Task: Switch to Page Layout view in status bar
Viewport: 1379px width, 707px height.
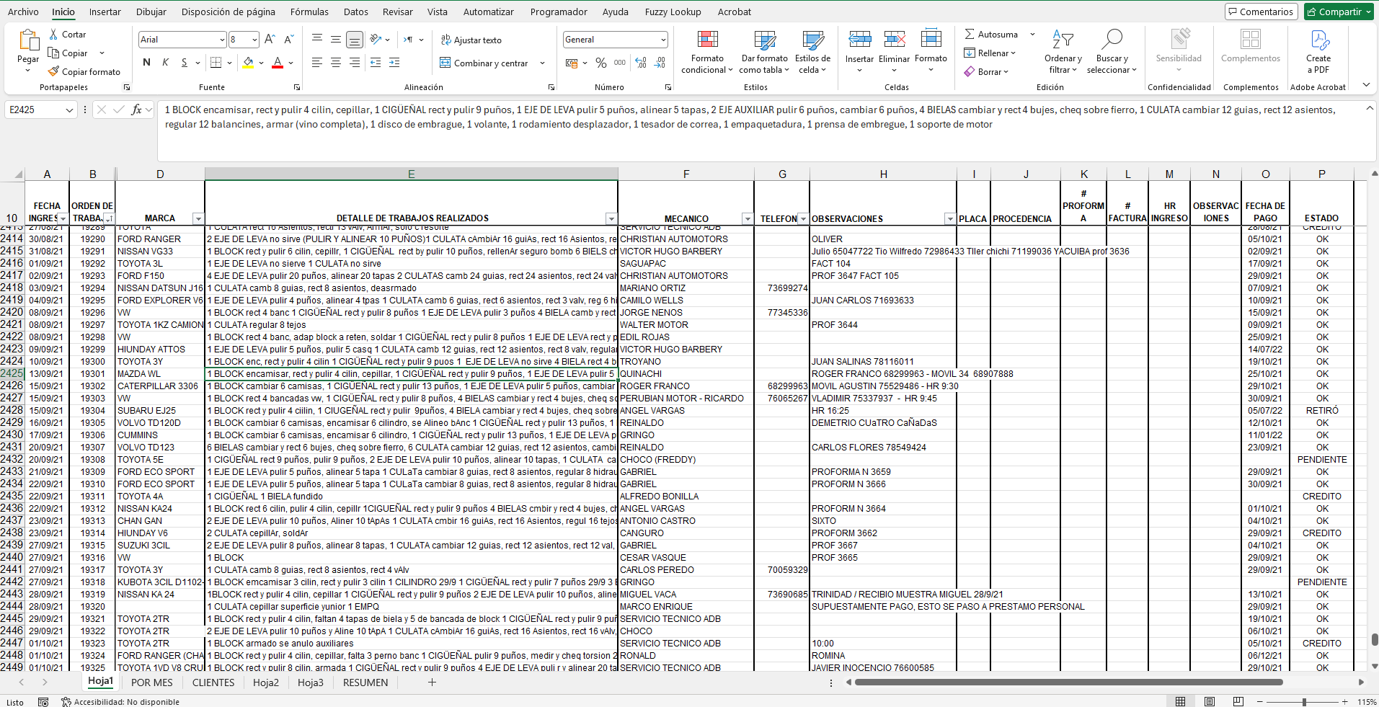Action: click(x=1210, y=701)
